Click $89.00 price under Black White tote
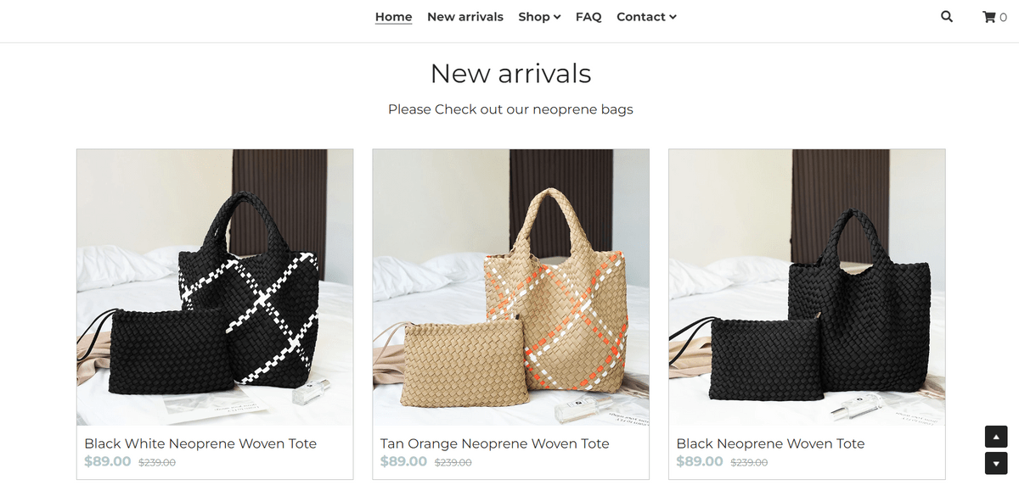1019x485 pixels. pyautogui.click(x=108, y=462)
